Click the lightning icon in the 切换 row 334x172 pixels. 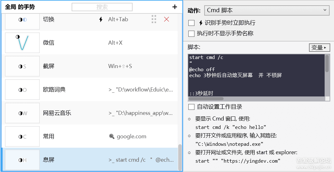(x=101, y=20)
